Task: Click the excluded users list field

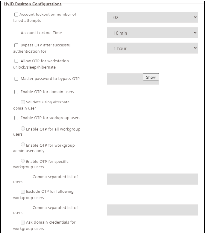Action: coord(152,210)
